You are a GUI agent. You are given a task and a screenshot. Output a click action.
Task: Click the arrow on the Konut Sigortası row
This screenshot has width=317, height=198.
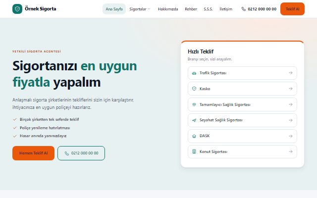click(x=291, y=151)
